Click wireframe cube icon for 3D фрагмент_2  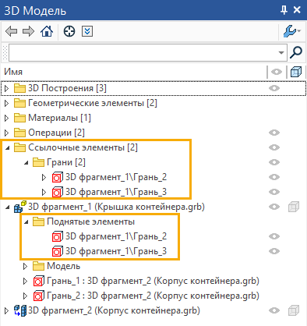[294, 310]
